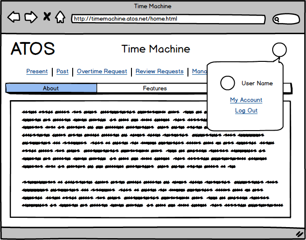This screenshot has width=306, height=240.
Task: Switch to the Features tab
Action: tap(155, 88)
